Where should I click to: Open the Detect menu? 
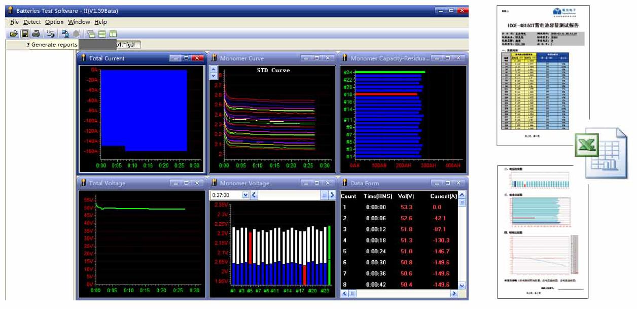pyautogui.click(x=32, y=22)
